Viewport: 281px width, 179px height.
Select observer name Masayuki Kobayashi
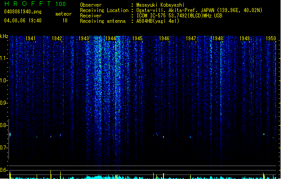tap(160, 5)
